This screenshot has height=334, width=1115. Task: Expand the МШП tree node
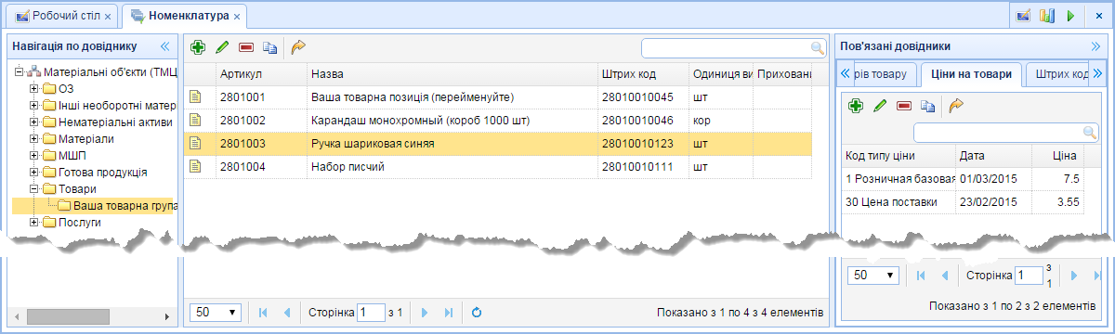[34, 156]
